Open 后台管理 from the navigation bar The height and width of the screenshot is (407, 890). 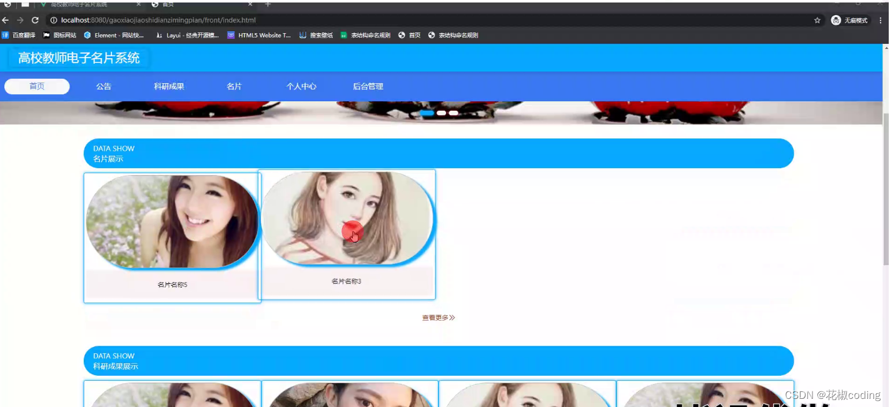(368, 86)
